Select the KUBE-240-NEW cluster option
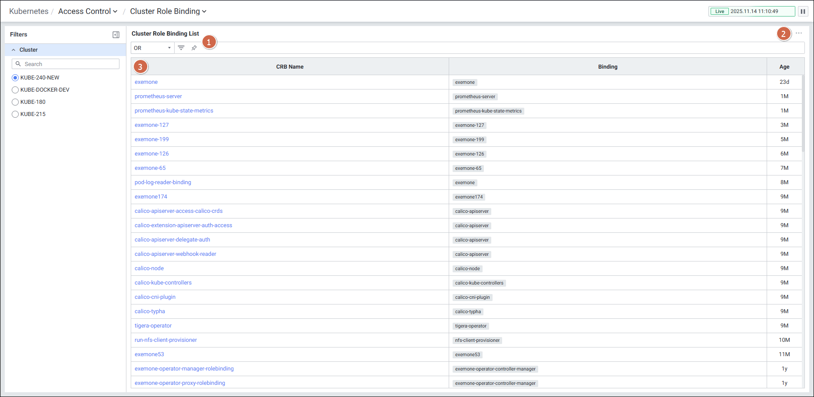The height and width of the screenshot is (397, 814). pos(15,78)
